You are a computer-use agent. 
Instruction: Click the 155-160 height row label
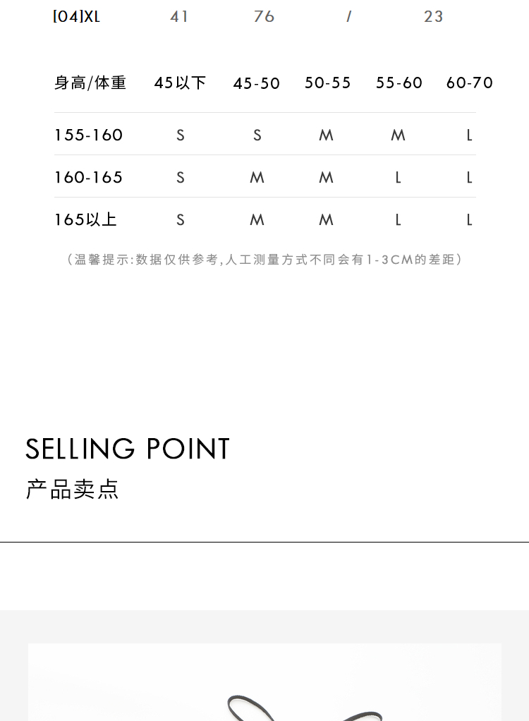(x=89, y=135)
